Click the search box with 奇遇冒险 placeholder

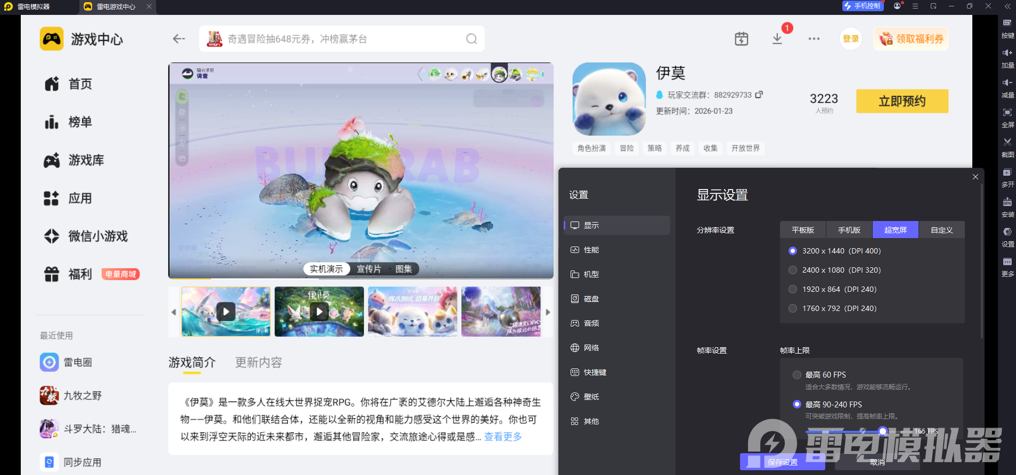[342, 39]
